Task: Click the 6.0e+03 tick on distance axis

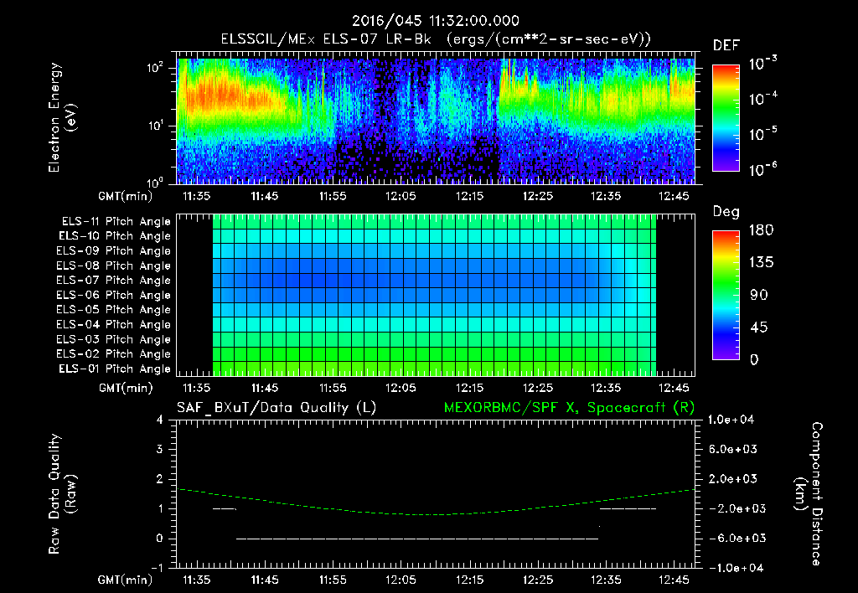Action: click(733, 449)
